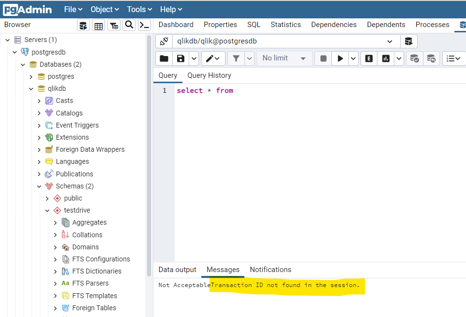Open the save options dropdown arrow
This screenshot has width=466, height=317.
pos(194,58)
